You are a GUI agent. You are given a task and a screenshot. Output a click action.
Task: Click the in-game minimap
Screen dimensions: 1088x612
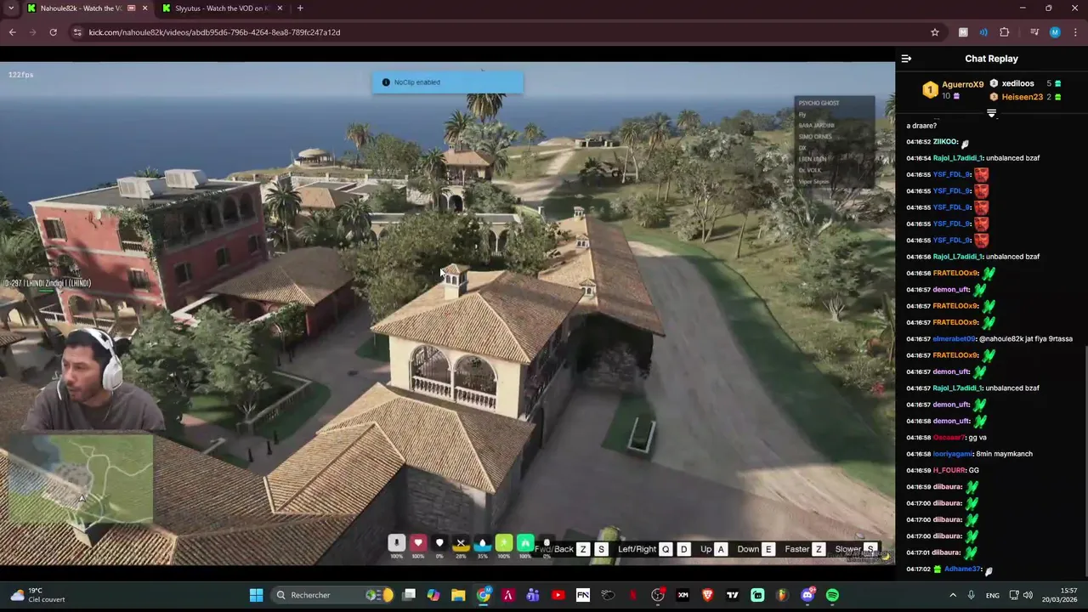(x=79, y=478)
